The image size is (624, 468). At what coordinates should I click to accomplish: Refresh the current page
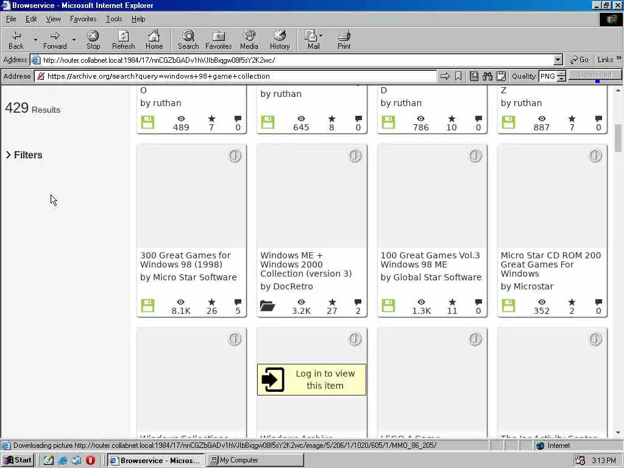tap(123, 40)
